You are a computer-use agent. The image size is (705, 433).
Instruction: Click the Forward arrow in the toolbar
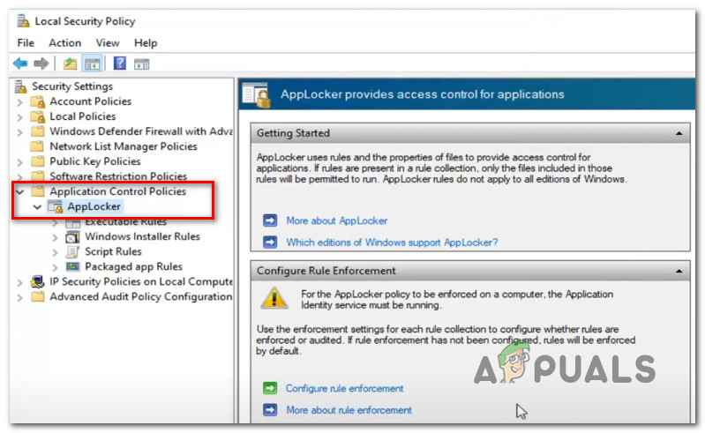pos(41,63)
